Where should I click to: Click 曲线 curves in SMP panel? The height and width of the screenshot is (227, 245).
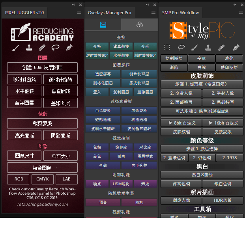202,68
